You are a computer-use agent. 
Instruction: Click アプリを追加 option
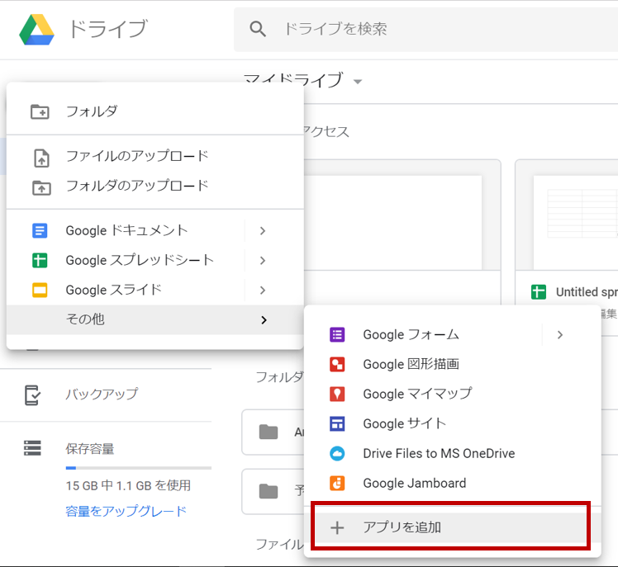[453, 527]
